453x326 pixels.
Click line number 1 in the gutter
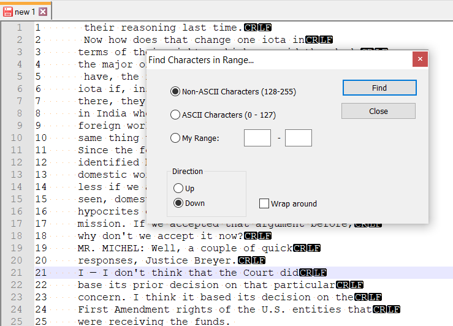20,28
